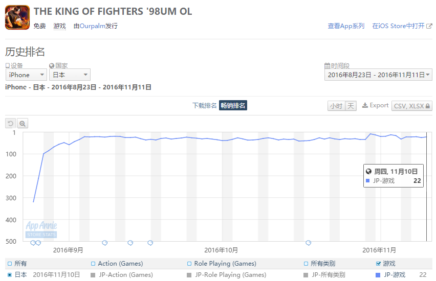The width and height of the screenshot is (436, 281).
Task: Enable the 所有 checkbox in legend
Action: point(10,264)
